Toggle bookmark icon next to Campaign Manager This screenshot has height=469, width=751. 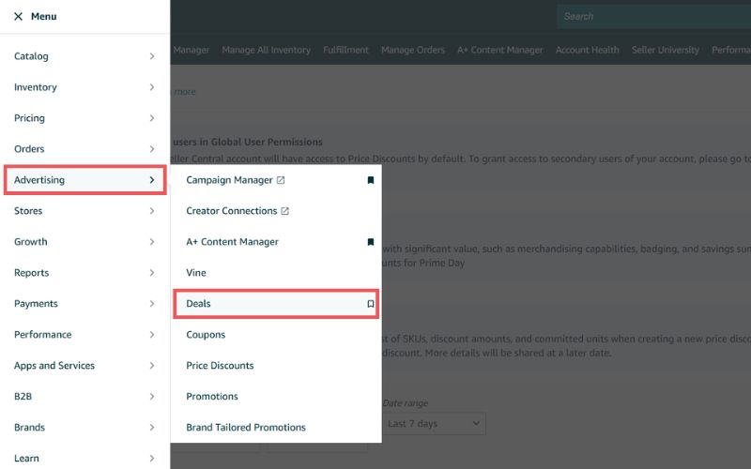[x=371, y=180]
